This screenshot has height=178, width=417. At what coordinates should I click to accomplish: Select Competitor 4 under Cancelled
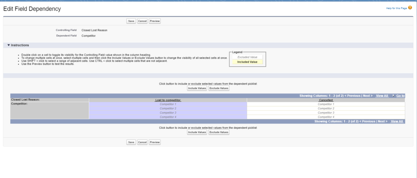pyautogui.click(x=326, y=117)
